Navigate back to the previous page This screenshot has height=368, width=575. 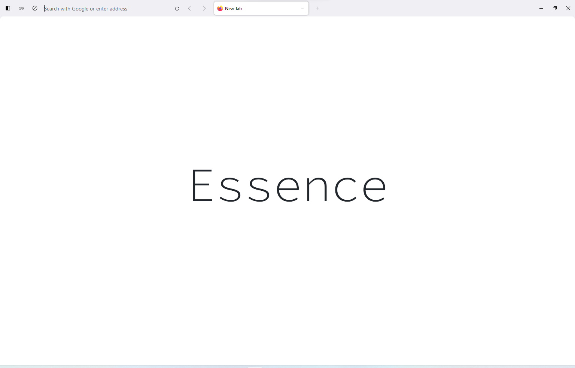coord(190,8)
